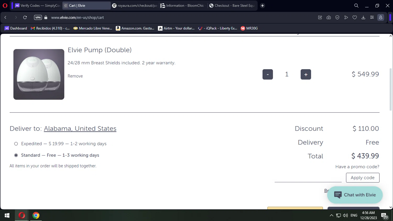Click the $ 439.99 total amount
This screenshot has width=393, height=221.
(x=365, y=156)
